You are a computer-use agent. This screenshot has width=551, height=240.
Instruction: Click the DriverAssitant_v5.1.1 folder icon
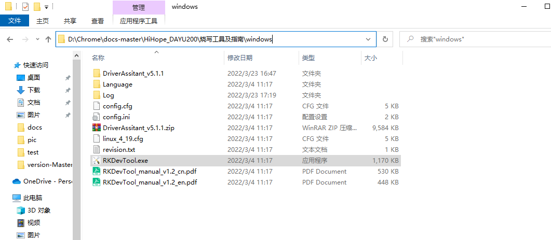97,74
